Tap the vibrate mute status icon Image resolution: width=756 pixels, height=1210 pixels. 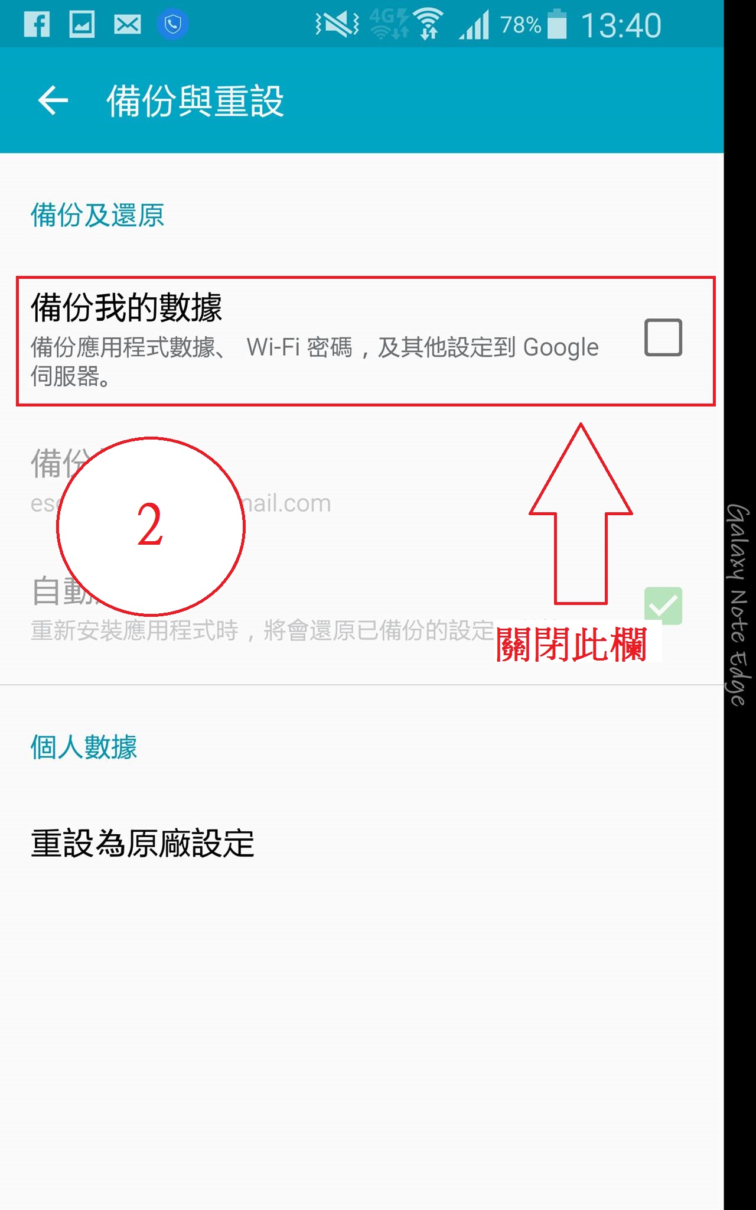point(337,24)
